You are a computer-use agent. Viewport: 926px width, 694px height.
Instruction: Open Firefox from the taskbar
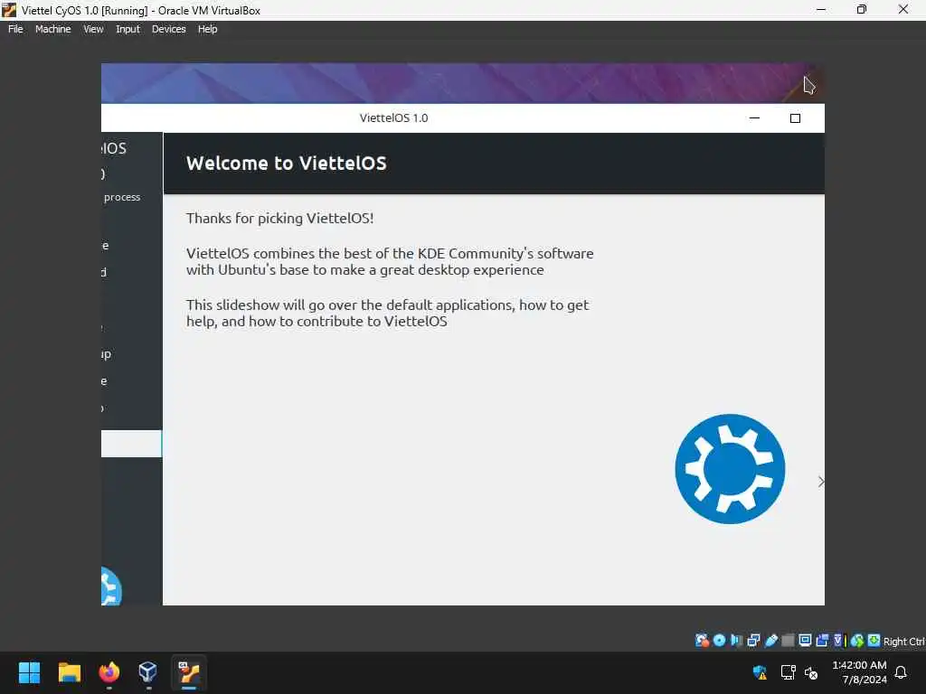(x=109, y=672)
